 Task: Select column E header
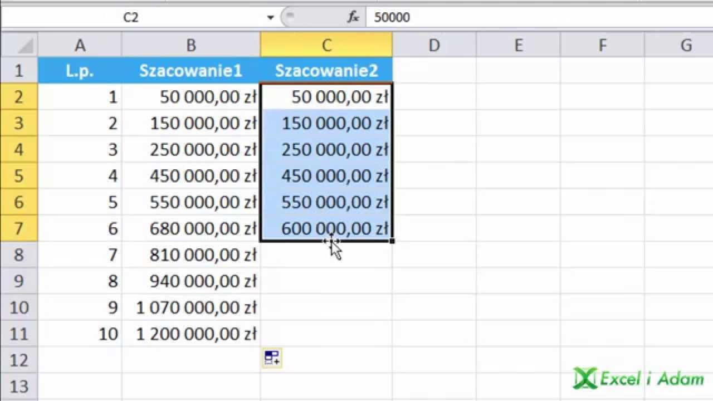click(518, 45)
